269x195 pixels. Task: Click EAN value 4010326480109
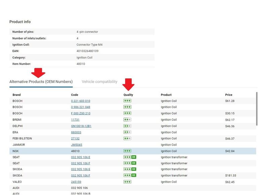87,51
